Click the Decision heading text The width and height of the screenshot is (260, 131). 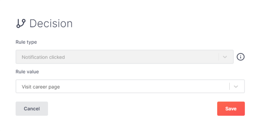point(51,24)
